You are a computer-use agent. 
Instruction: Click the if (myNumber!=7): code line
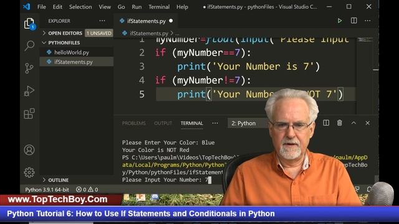(203, 80)
